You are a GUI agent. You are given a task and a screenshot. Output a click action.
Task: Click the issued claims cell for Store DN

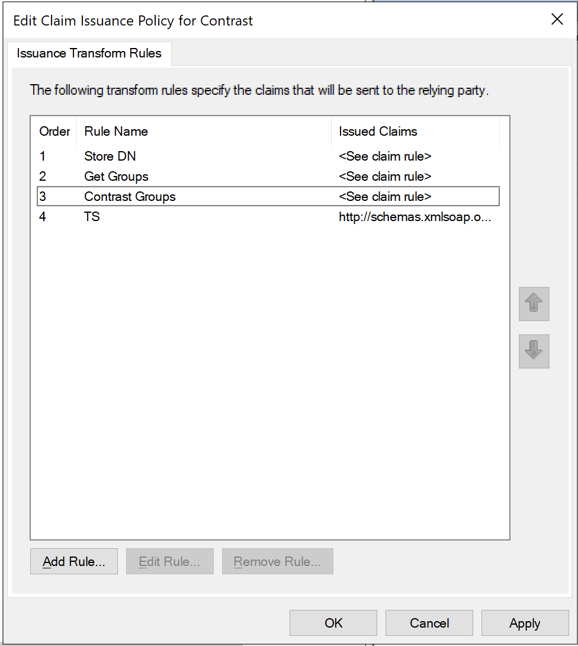tap(385, 156)
